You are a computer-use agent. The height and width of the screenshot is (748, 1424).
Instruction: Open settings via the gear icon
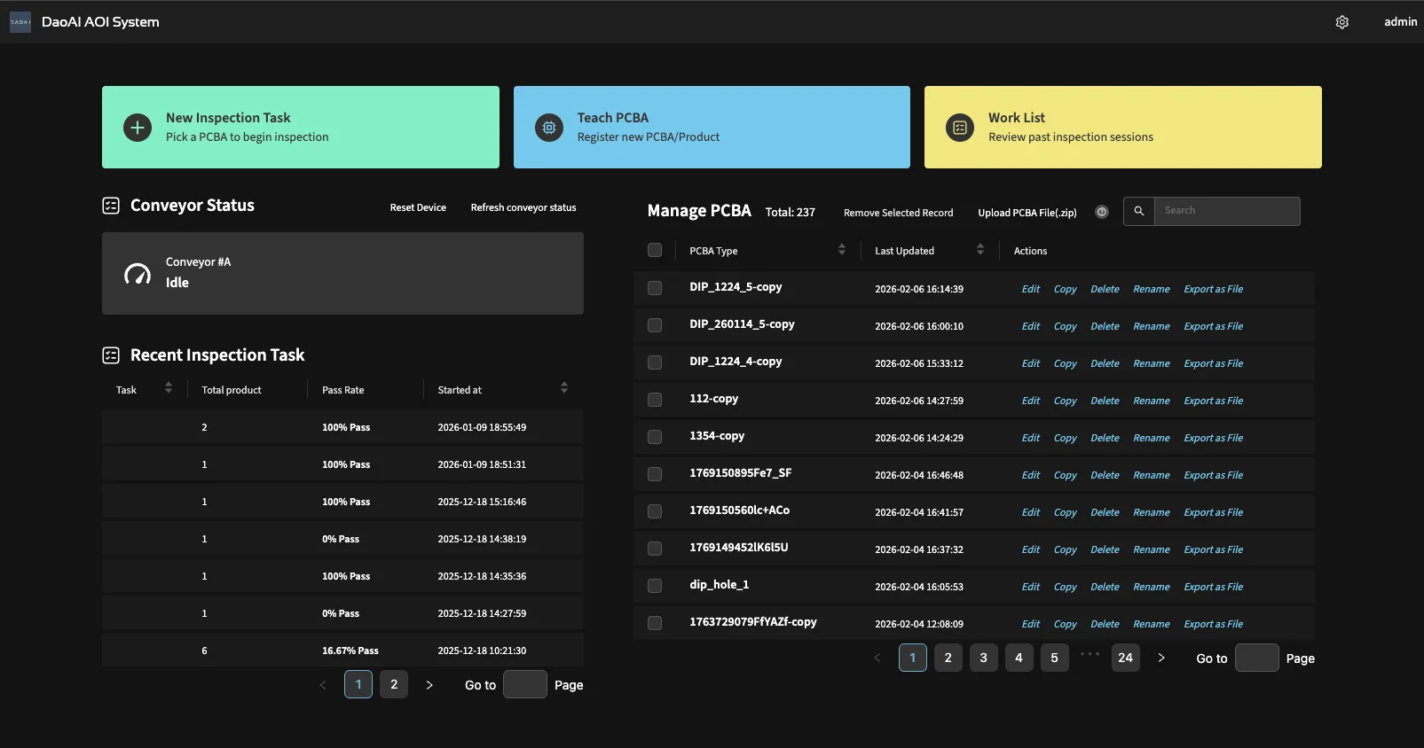coord(1341,22)
